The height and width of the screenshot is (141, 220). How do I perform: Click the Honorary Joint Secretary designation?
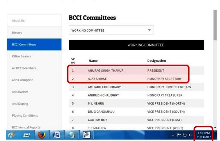[169, 87]
